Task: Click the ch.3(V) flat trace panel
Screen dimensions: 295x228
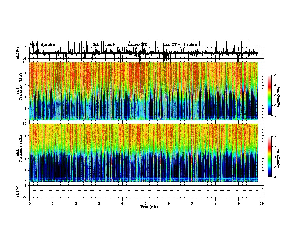Action: tap(146, 191)
